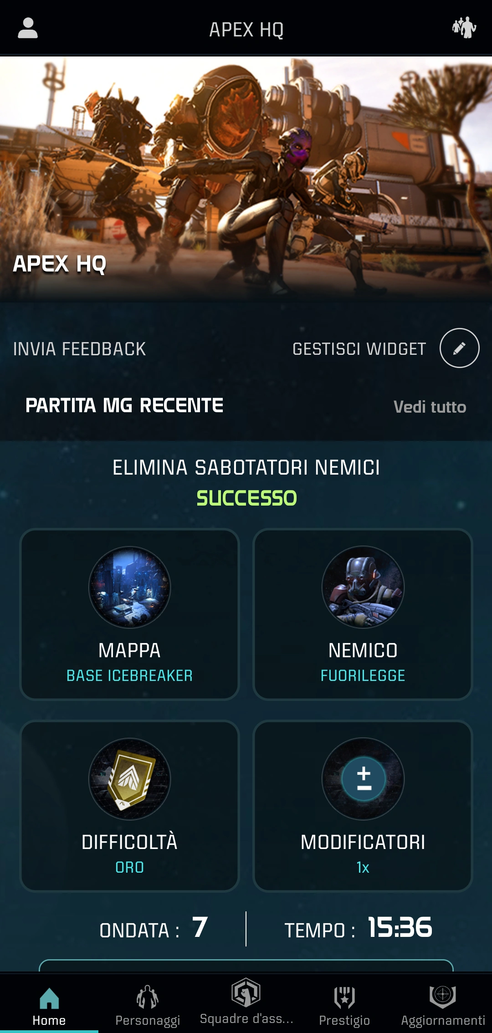Open the Aggiornamenti tab
Viewport: 492px width, 1033px height.
443,1006
